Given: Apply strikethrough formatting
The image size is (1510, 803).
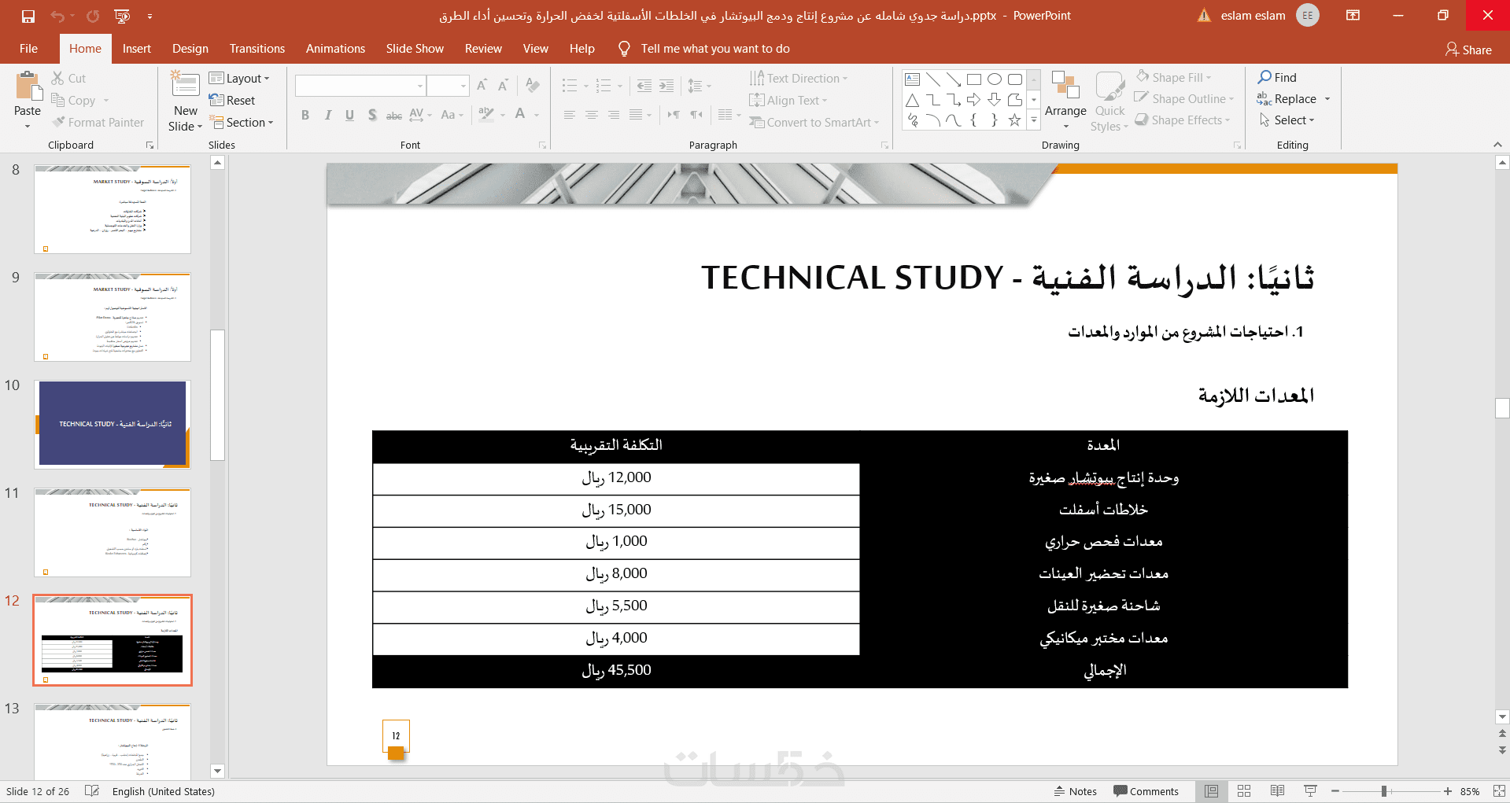Looking at the screenshot, I should tap(394, 115).
